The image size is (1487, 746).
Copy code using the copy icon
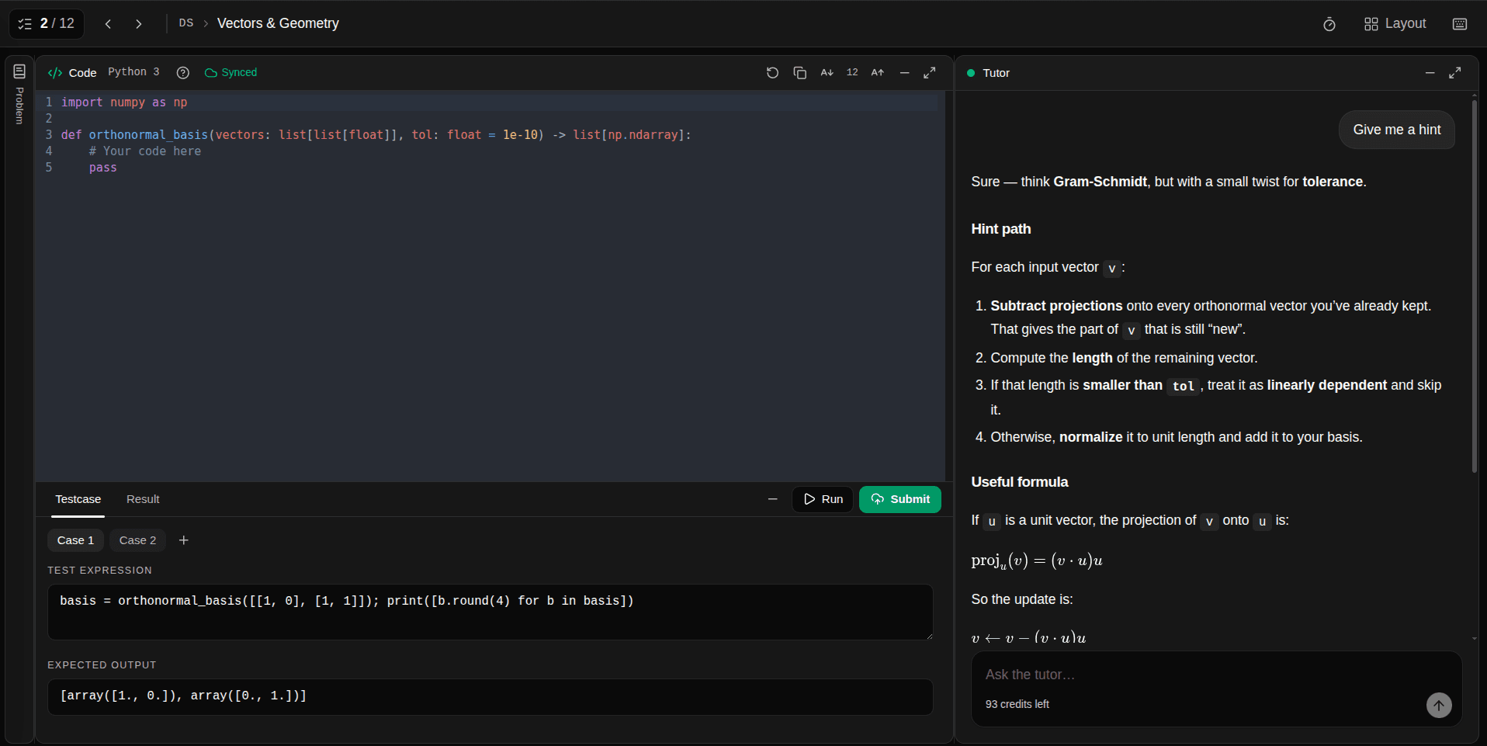[x=800, y=72]
